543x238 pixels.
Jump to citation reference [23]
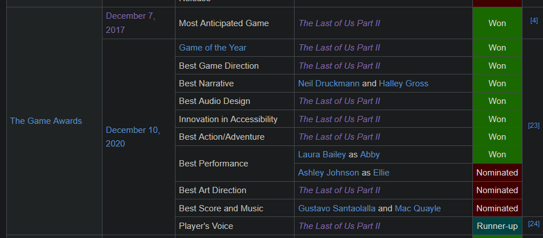534,126
